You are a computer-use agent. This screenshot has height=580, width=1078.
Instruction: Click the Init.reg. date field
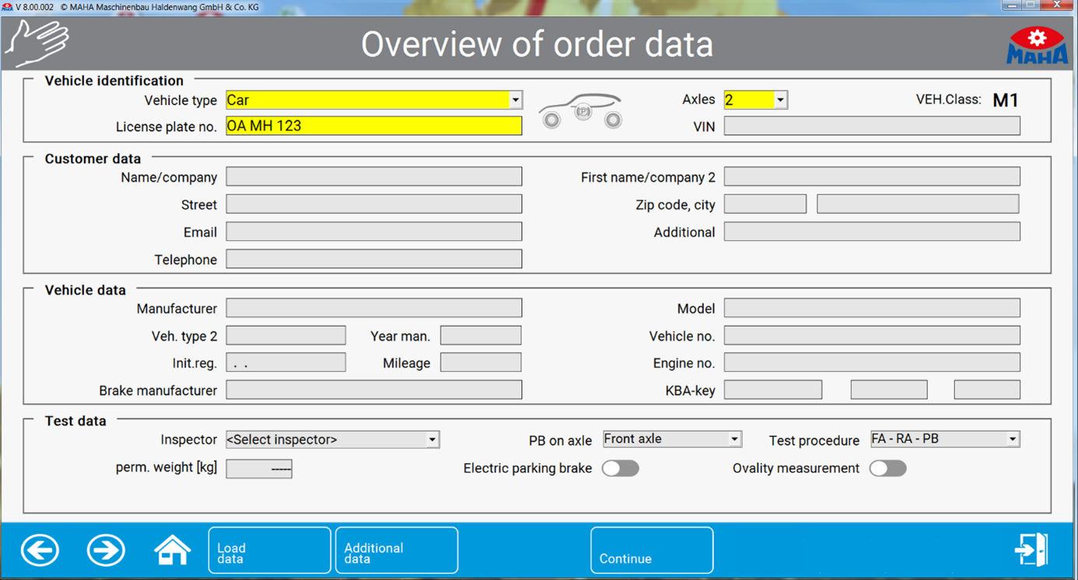[285, 363]
